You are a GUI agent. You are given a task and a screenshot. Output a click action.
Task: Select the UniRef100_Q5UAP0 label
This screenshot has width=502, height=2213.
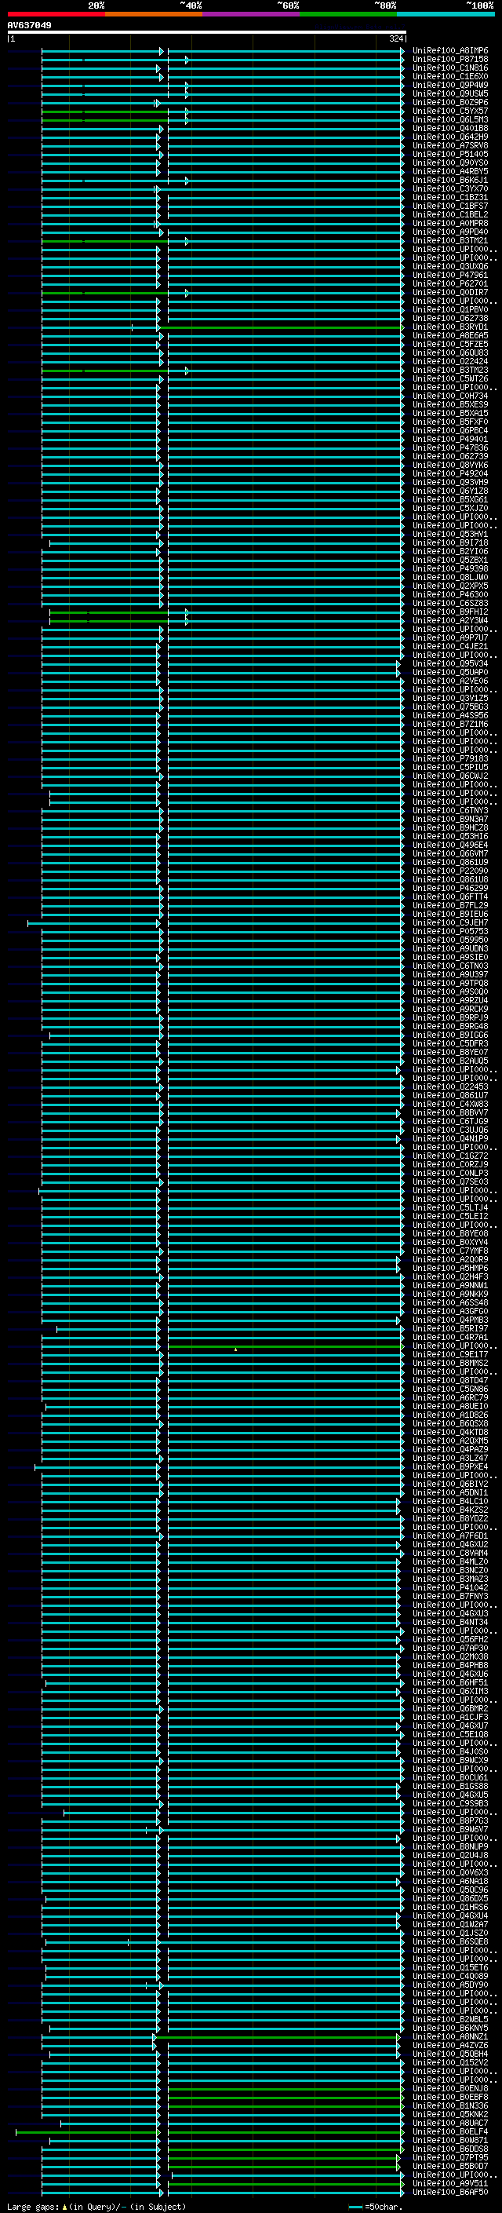(450, 673)
